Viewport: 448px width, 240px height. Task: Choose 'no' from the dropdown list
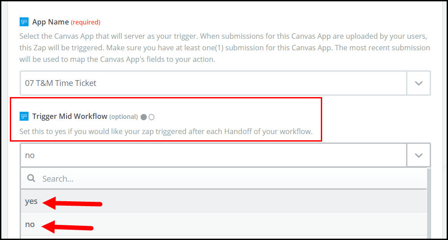[30, 224]
